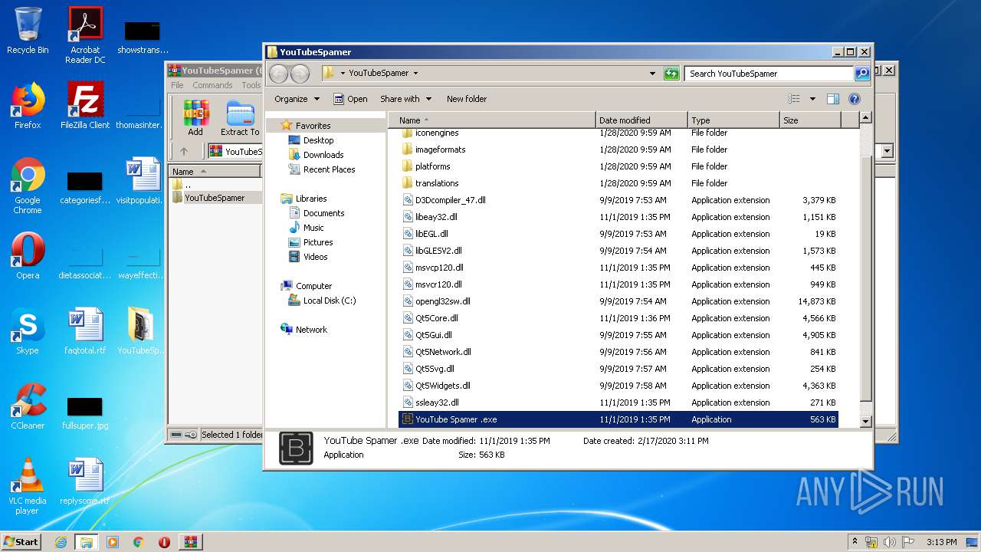981x552 pixels.
Task: Open the Share with dropdown
Action: 406,99
